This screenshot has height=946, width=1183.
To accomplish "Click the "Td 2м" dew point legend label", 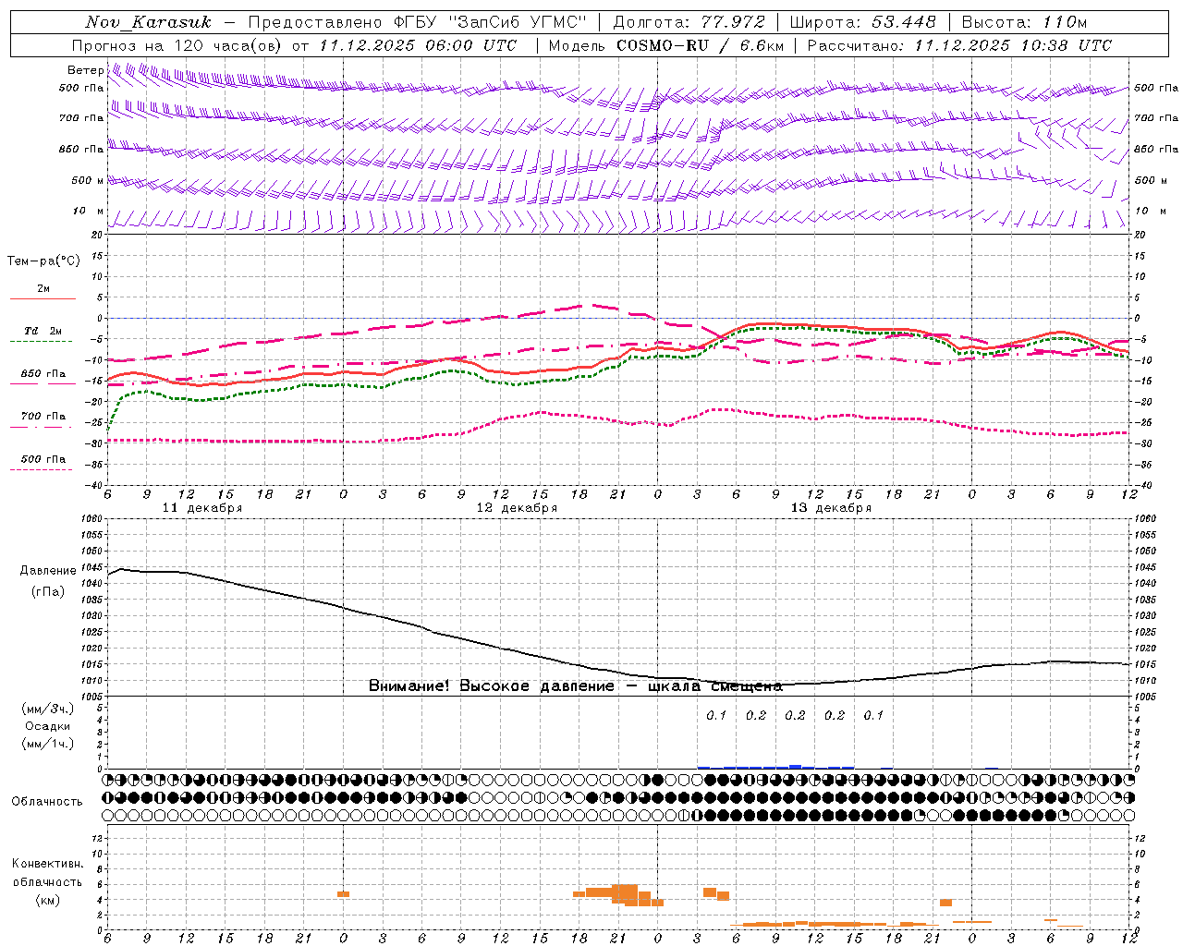I will [x=43, y=331].
